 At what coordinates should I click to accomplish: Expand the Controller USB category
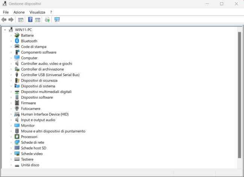coord(11,75)
